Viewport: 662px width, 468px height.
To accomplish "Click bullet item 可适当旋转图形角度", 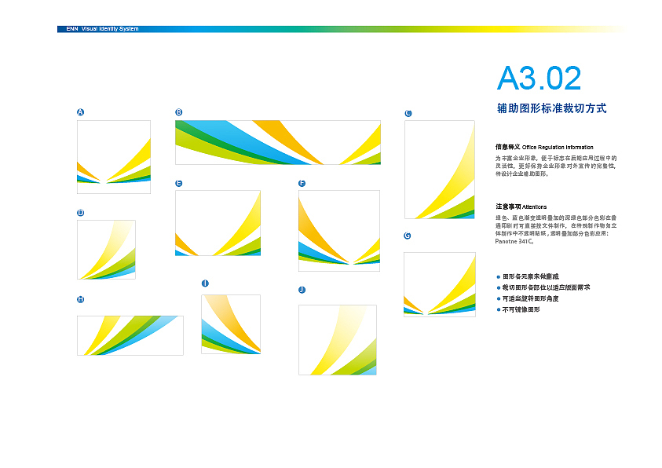I will click(530, 298).
